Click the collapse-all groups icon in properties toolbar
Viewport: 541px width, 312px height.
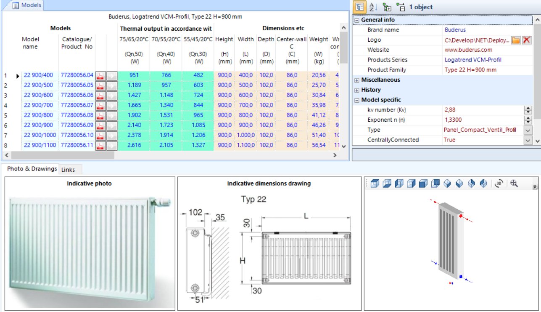click(401, 7)
